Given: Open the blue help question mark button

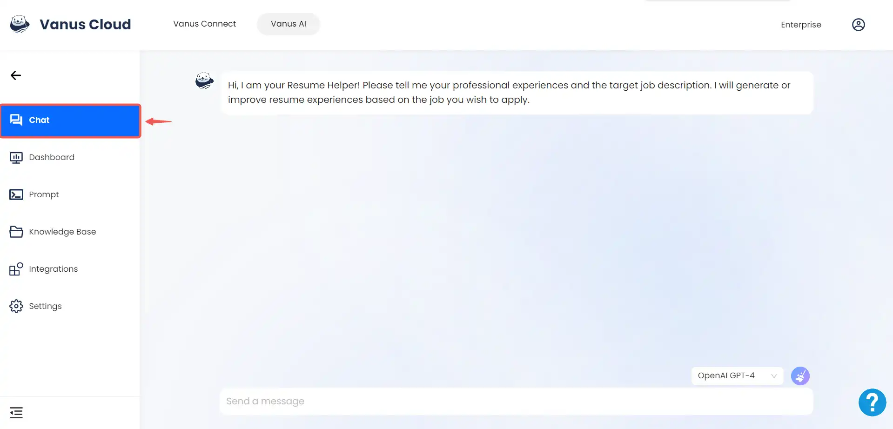Looking at the screenshot, I should [x=872, y=402].
